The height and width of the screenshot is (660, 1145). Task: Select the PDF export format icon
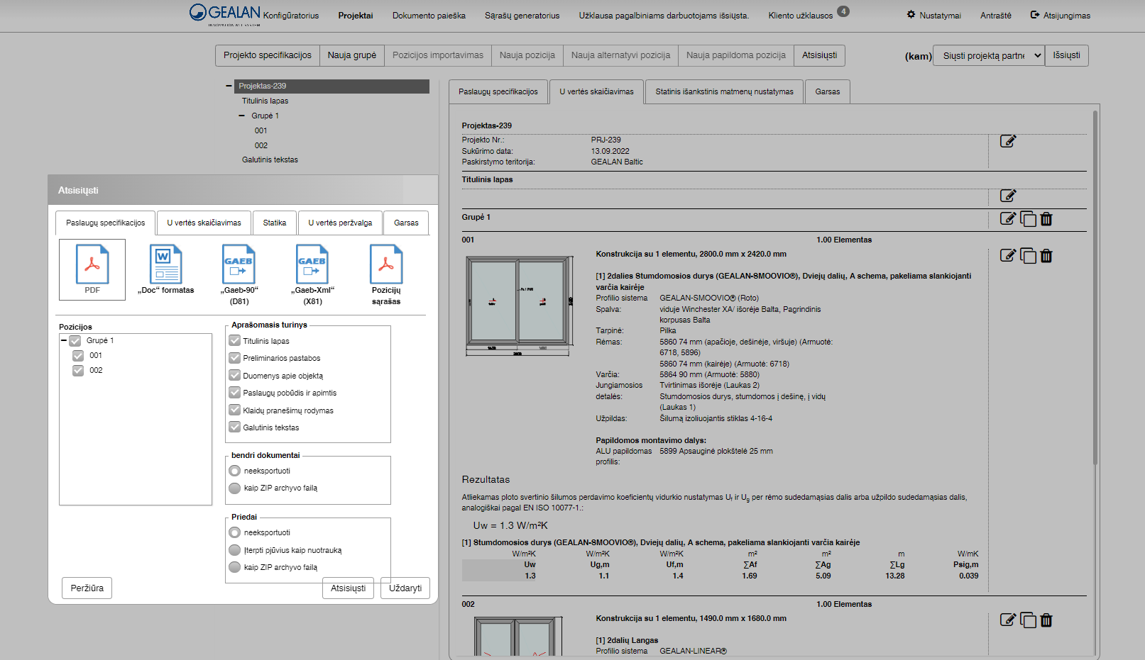coord(92,269)
